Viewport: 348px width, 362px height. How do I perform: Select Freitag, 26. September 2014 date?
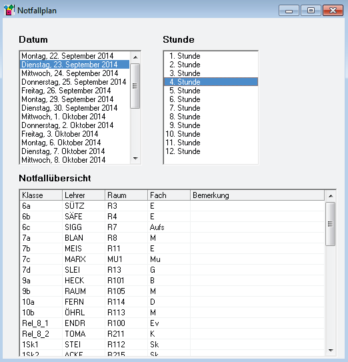pos(75,91)
